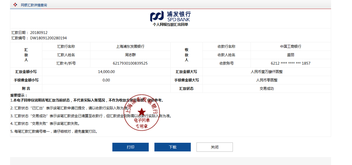
Task: Click the 0.00 handling fee cell
Action: 106,80
